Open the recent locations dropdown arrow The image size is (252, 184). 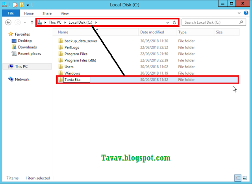[x=25, y=23]
